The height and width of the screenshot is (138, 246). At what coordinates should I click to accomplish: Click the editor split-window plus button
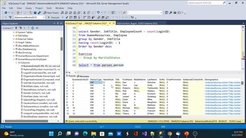pos(243,27)
